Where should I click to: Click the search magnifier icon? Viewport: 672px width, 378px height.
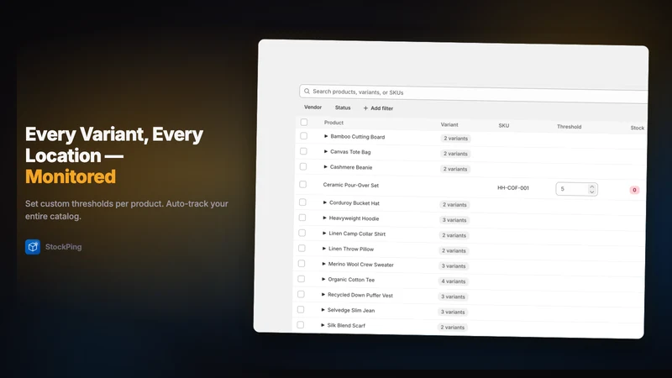tap(307, 92)
